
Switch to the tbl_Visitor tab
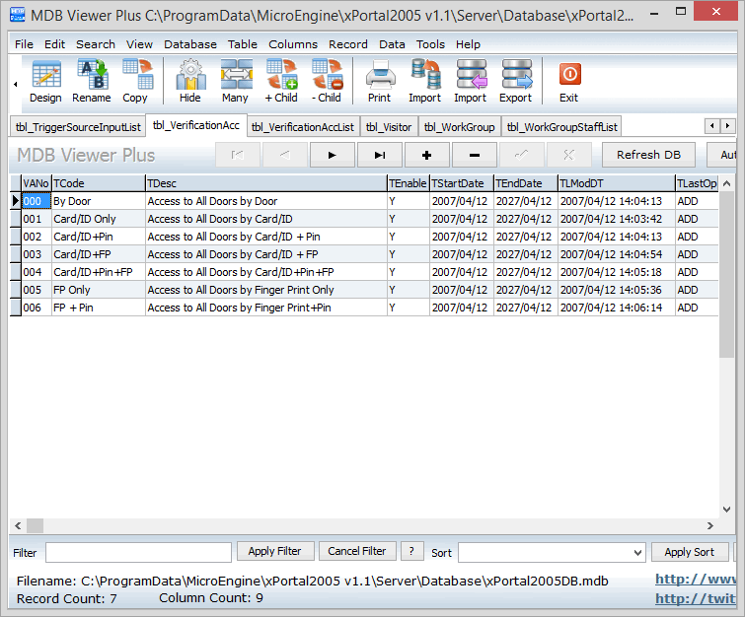point(388,127)
